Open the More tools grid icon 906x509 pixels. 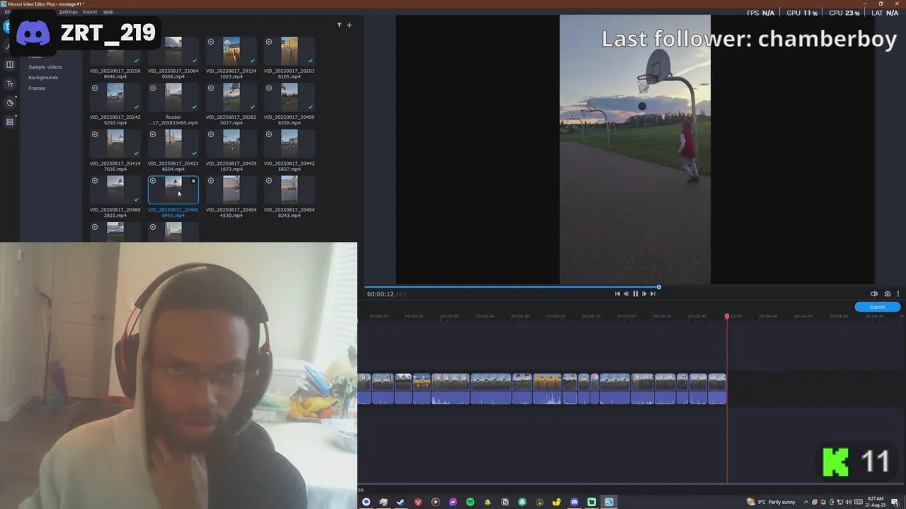[9, 122]
